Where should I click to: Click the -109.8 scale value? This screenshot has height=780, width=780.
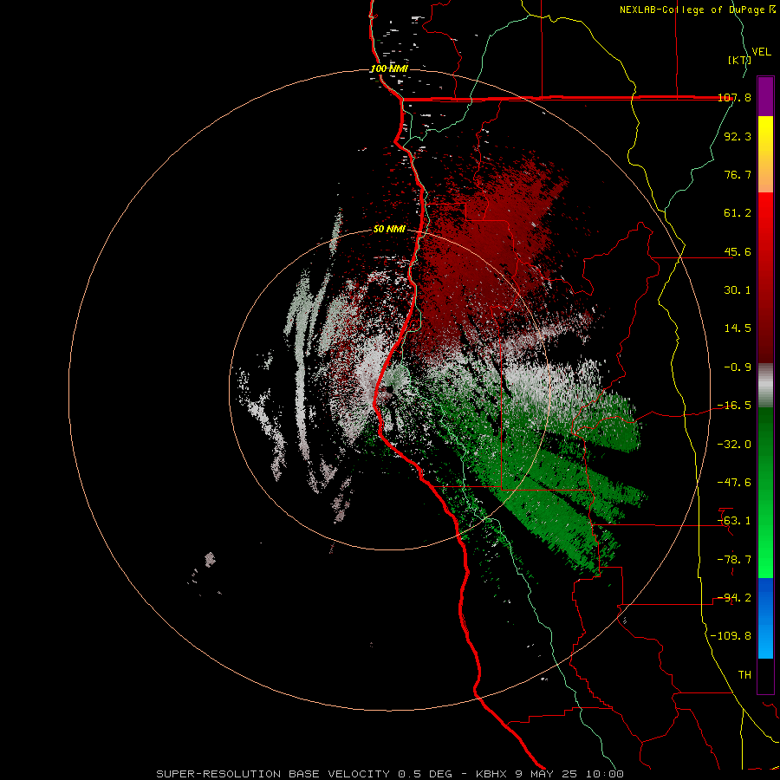731,636
